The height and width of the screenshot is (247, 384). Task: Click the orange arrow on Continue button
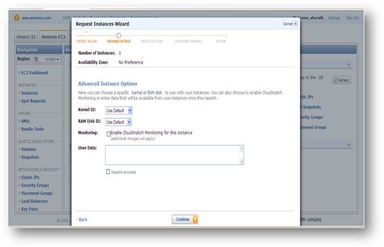pos(195,220)
